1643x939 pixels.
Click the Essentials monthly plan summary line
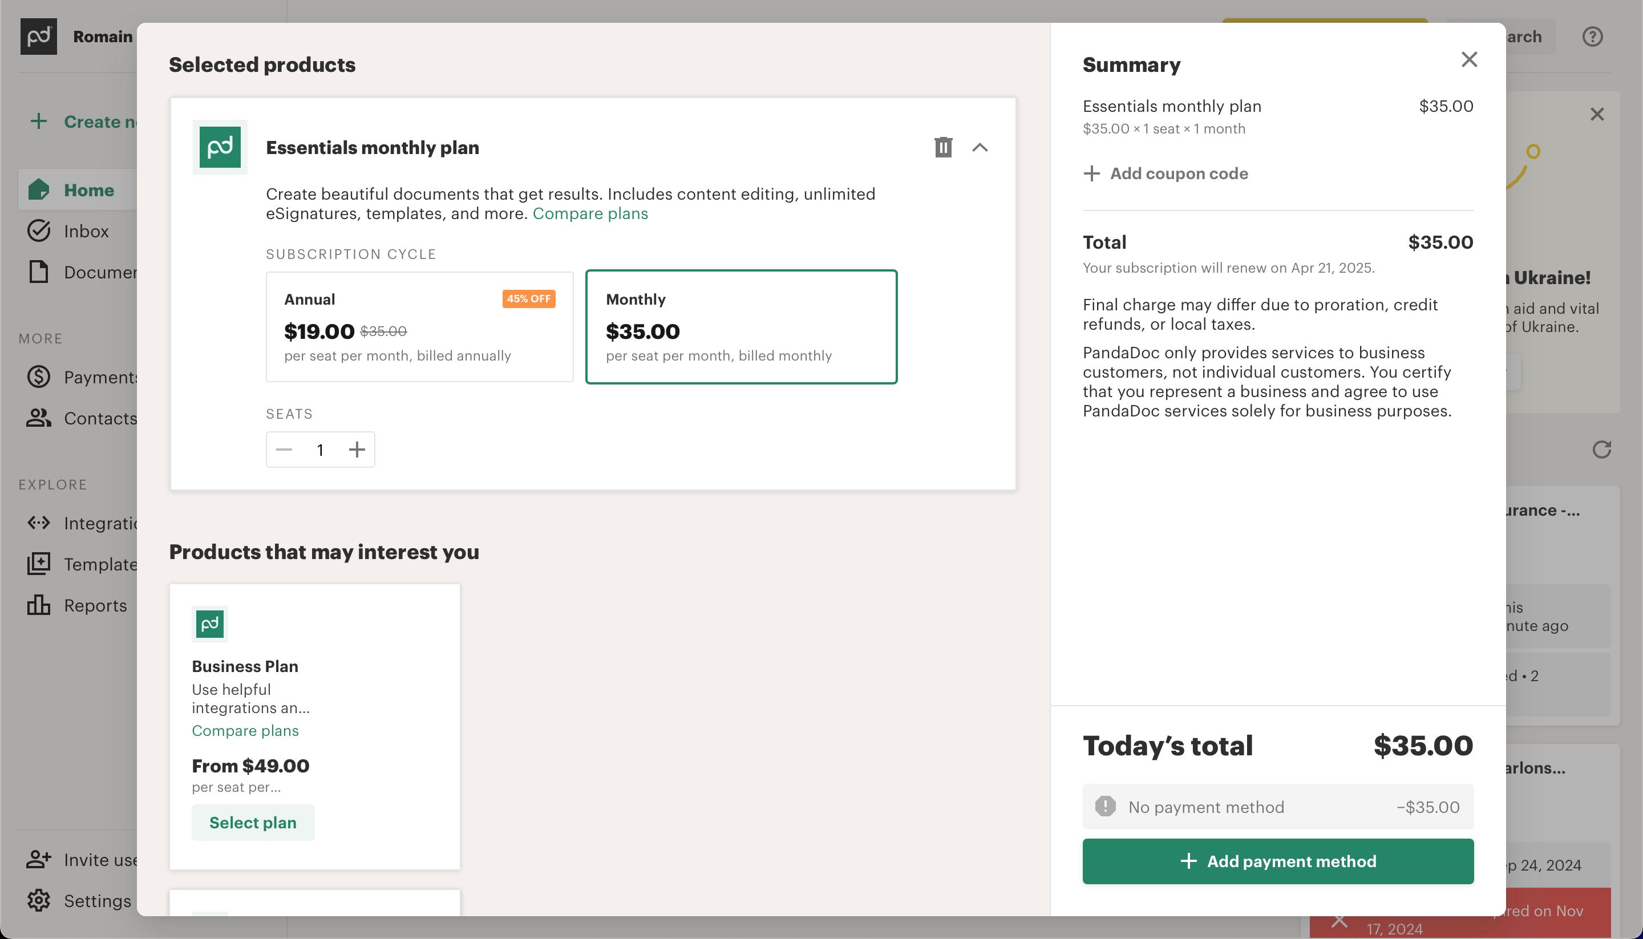[1277, 107]
